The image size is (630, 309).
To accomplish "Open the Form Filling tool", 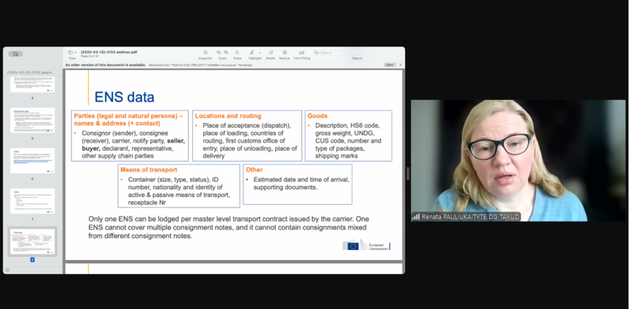I will (302, 53).
